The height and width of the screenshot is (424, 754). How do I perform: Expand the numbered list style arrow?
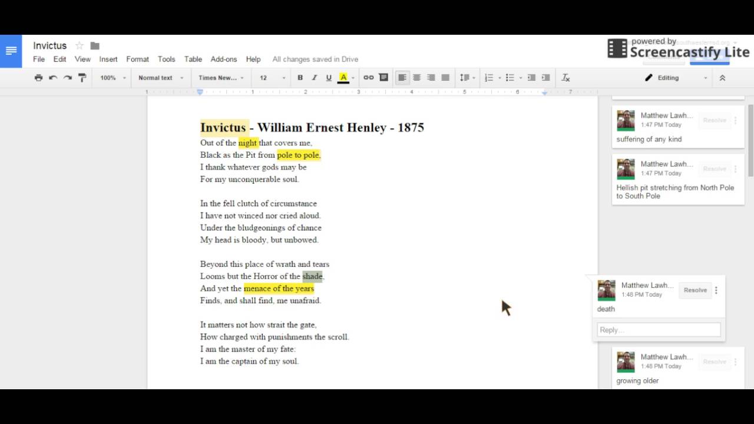click(500, 78)
